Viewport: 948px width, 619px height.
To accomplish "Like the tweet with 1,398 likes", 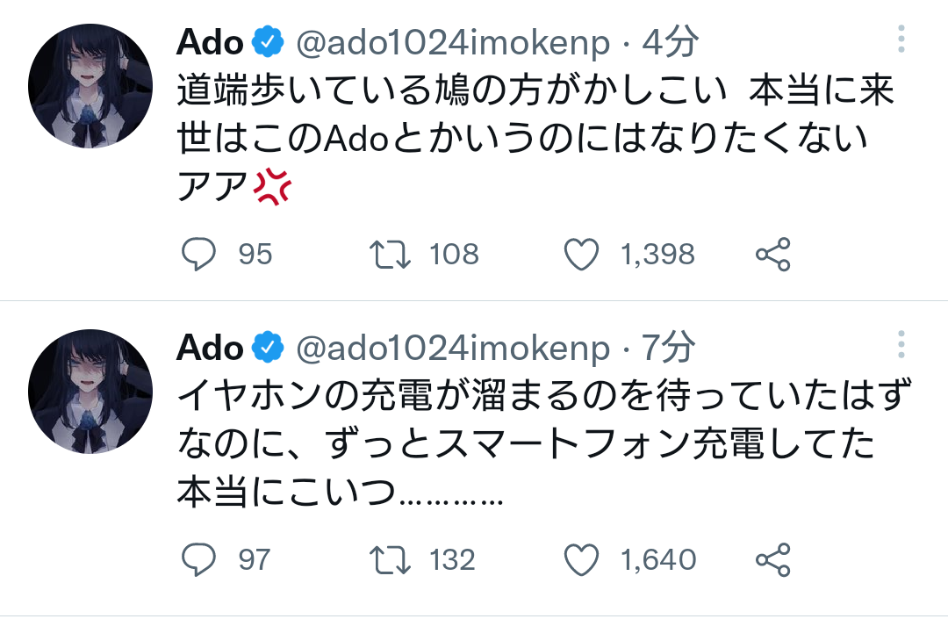I will click(x=580, y=255).
